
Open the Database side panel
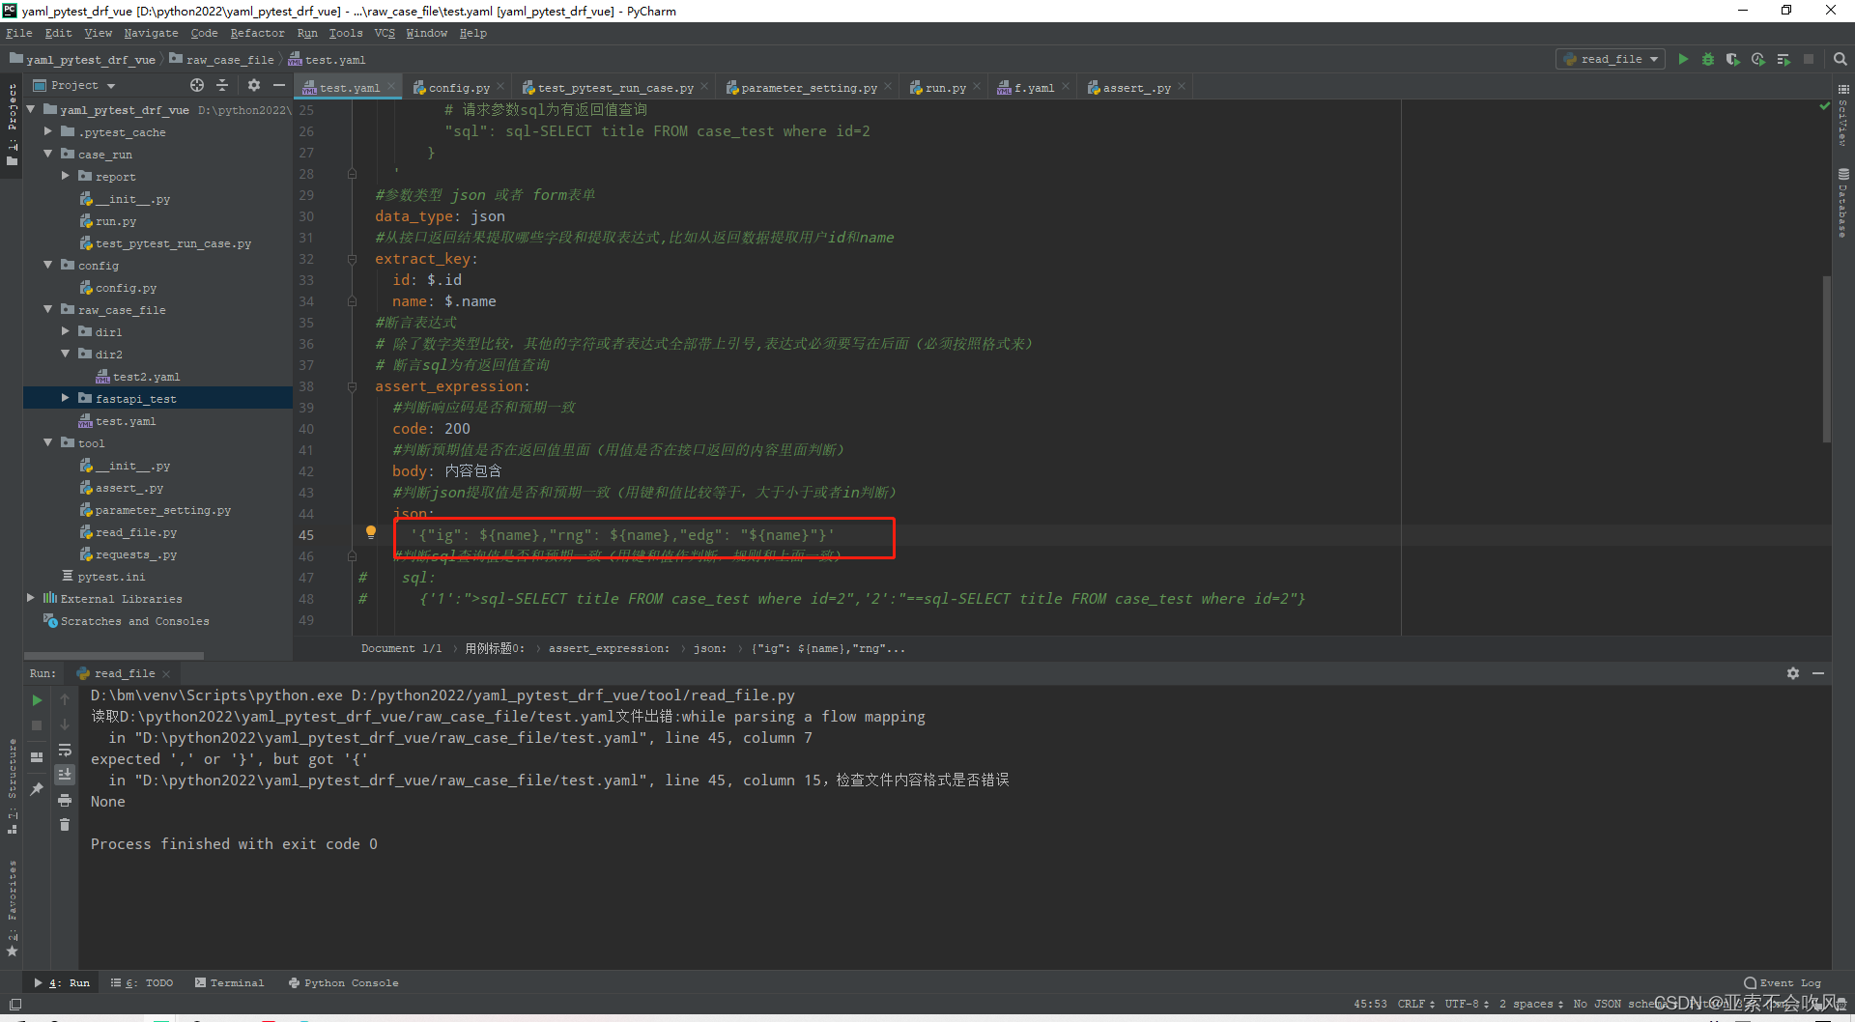point(1843,203)
